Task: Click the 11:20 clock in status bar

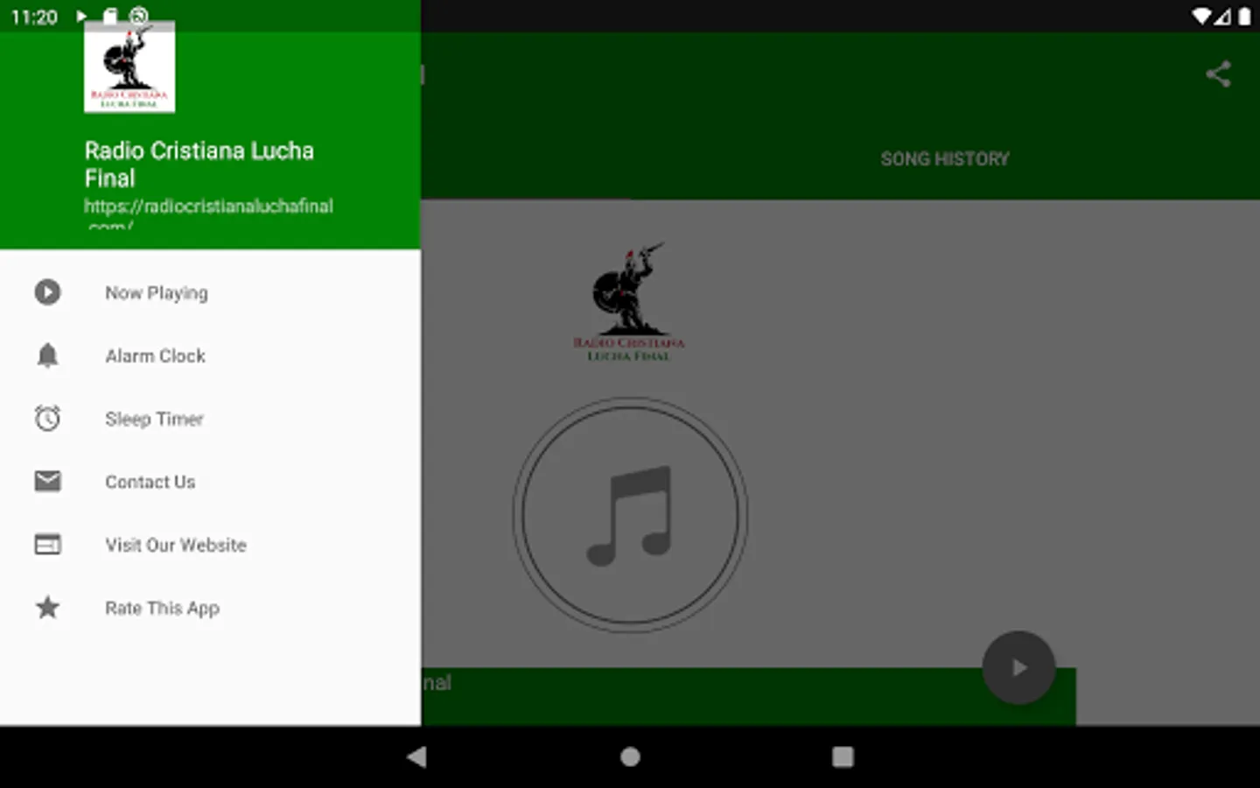Action: click(x=34, y=17)
